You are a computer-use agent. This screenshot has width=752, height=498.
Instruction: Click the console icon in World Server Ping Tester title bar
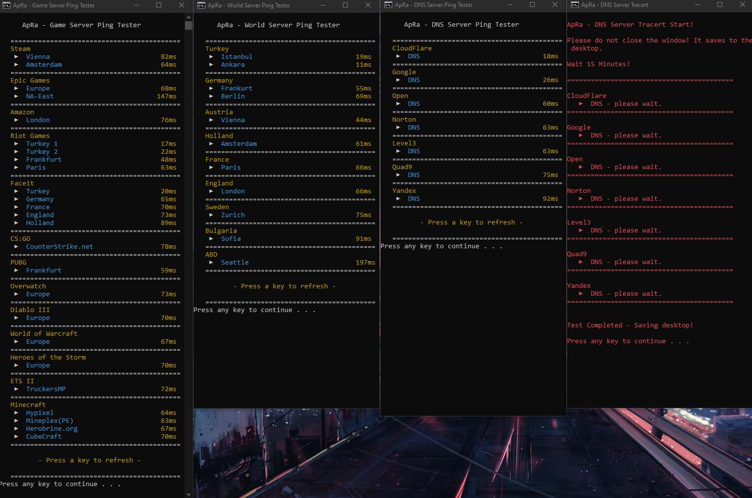click(x=201, y=5)
